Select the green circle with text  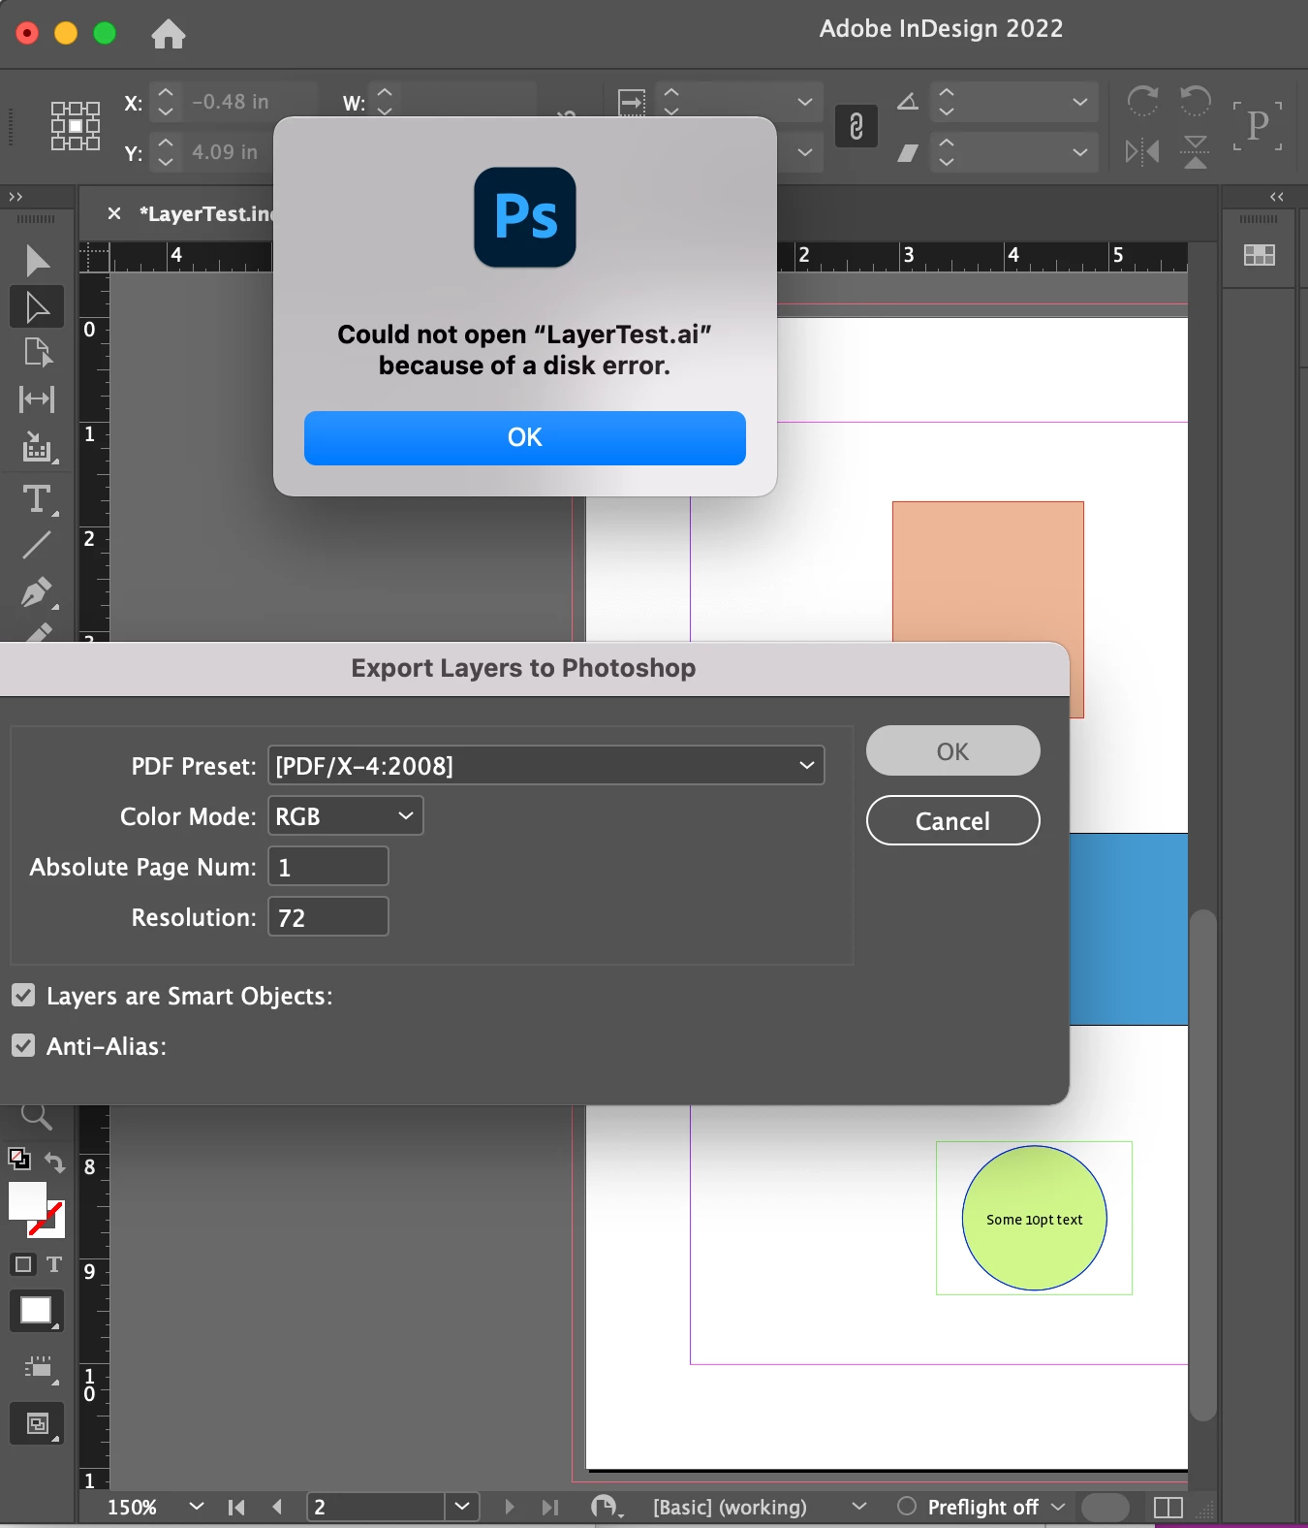pyautogui.click(x=1034, y=1218)
